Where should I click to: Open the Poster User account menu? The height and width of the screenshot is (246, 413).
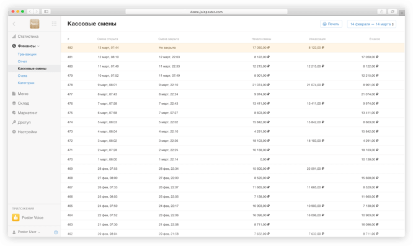[26, 232]
